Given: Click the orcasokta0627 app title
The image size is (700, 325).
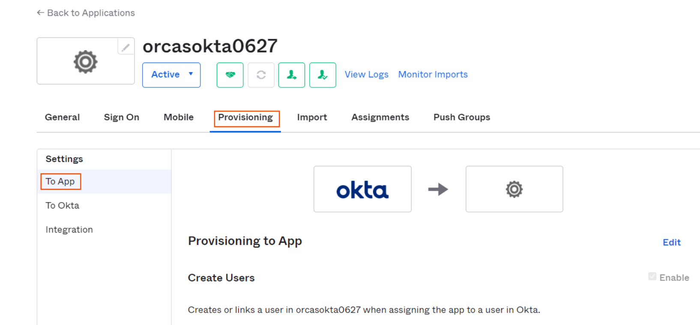Looking at the screenshot, I should point(210,46).
